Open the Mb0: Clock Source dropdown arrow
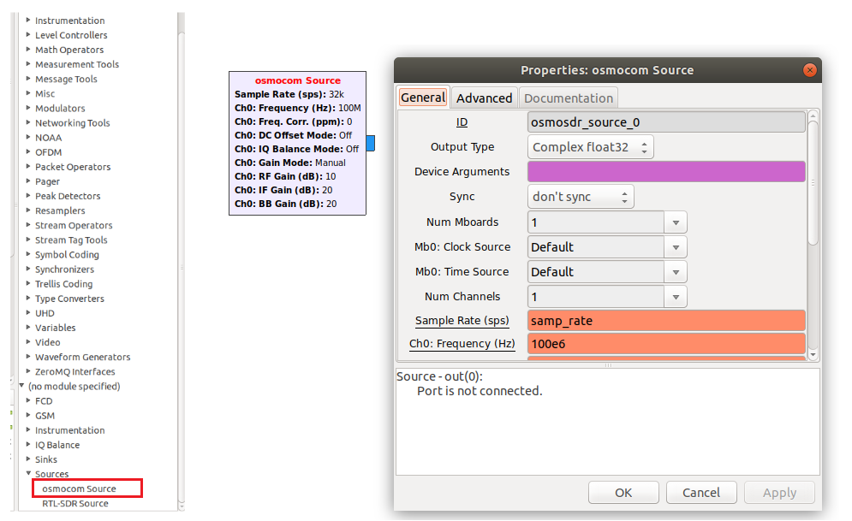The height and width of the screenshot is (521, 852). (x=676, y=247)
